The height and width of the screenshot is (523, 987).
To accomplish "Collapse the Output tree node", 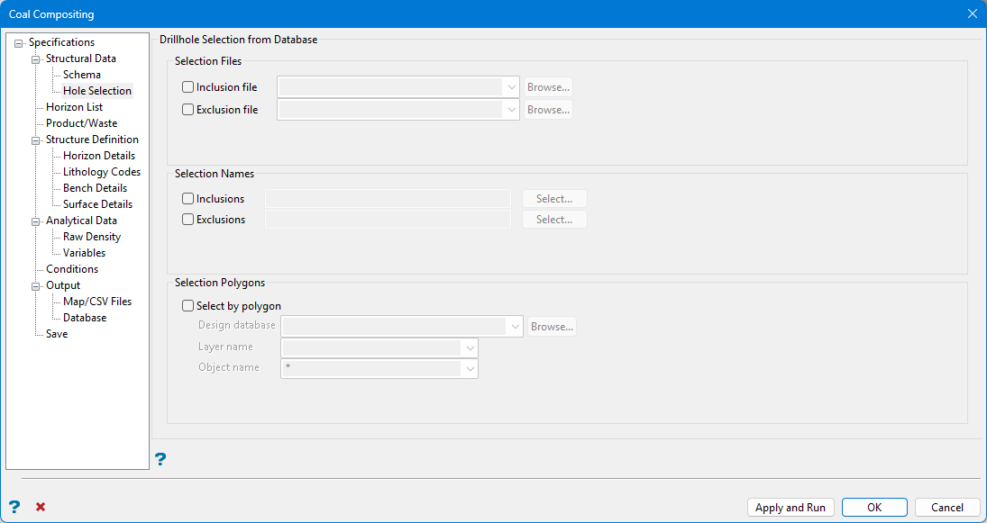I will 37,286.
